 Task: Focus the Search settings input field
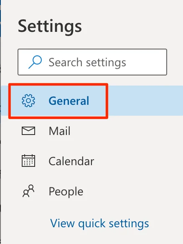pyautogui.click(x=92, y=62)
